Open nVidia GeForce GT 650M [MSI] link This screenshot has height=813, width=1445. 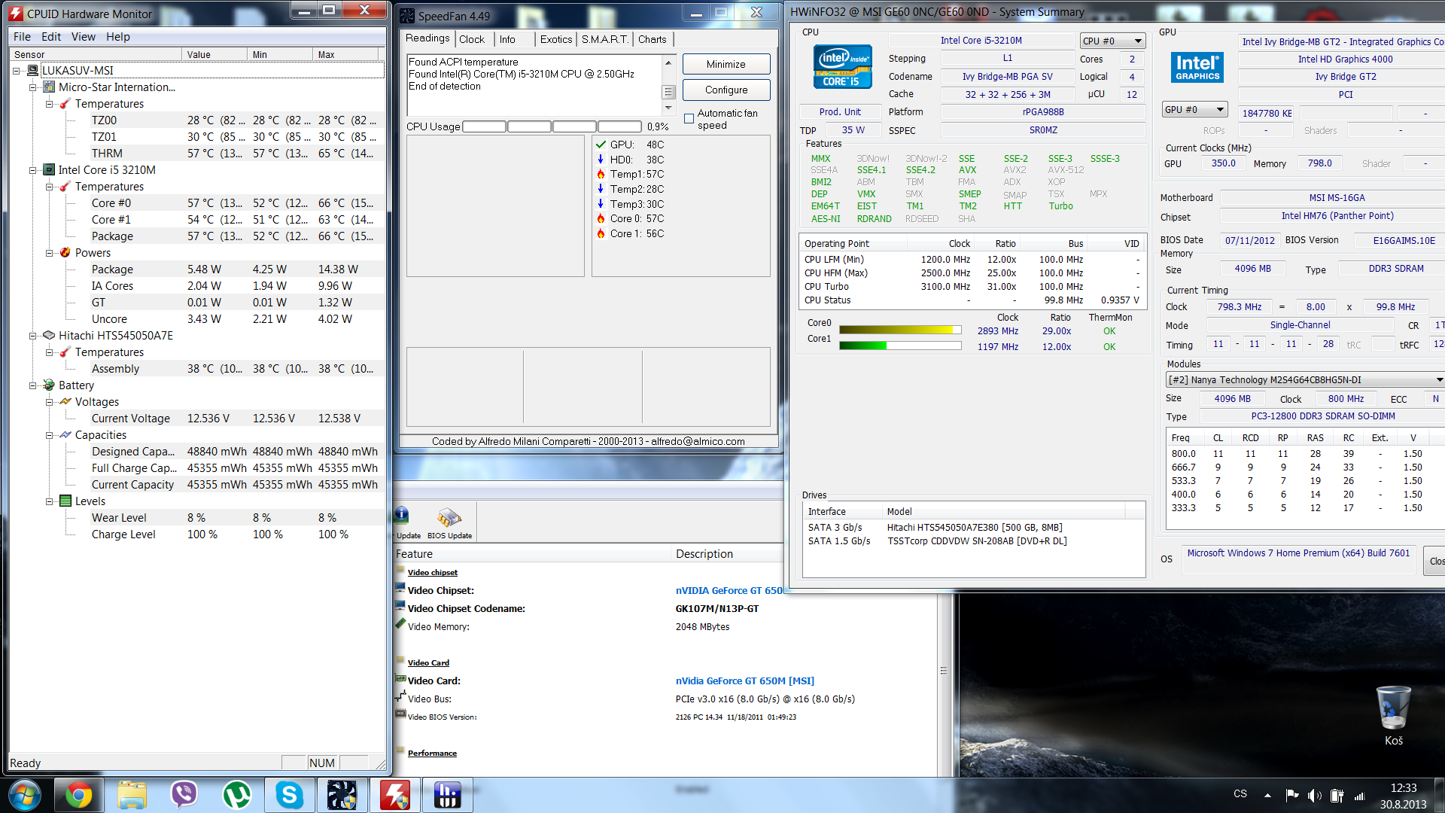[x=745, y=681]
